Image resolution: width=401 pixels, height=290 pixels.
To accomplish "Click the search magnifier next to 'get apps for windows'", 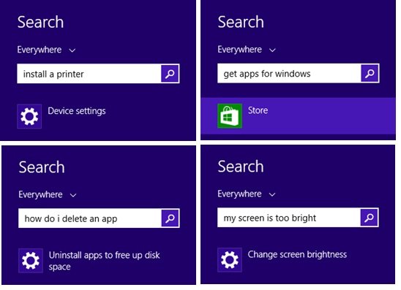I will click(370, 73).
